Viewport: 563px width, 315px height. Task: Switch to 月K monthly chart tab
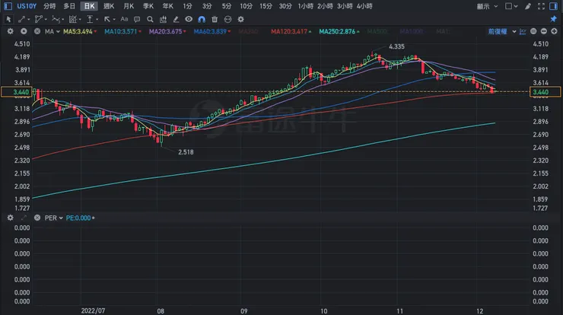(x=129, y=6)
